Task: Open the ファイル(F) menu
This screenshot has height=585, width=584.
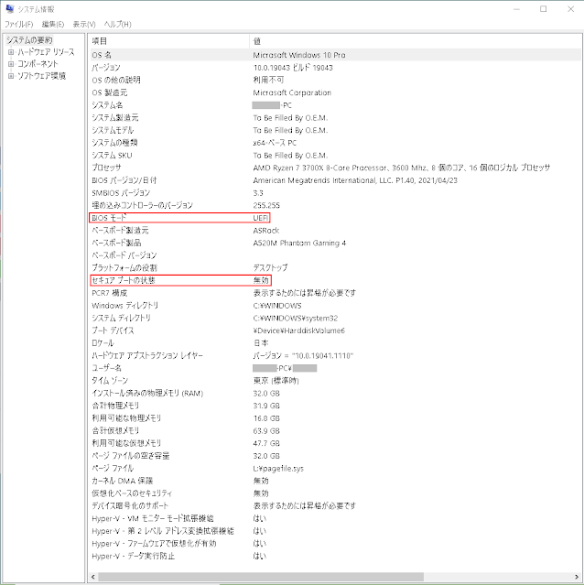Action: [x=19, y=24]
